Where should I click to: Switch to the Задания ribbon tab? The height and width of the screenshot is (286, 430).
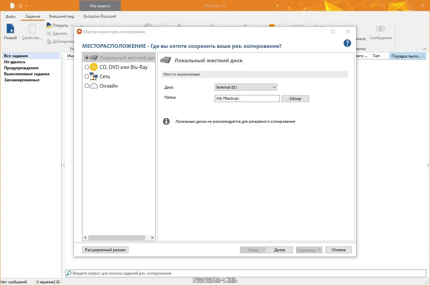[32, 16]
